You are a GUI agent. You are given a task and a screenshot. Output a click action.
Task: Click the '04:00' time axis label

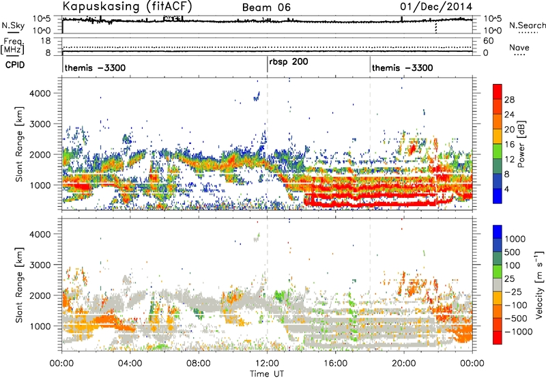tap(130, 364)
